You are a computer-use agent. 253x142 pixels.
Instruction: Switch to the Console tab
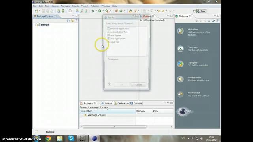[136, 103]
